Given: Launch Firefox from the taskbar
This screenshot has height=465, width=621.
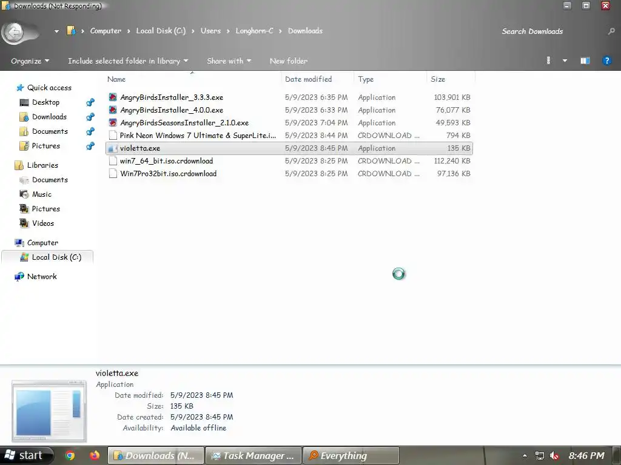Looking at the screenshot, I should click(x=94, y=455).
